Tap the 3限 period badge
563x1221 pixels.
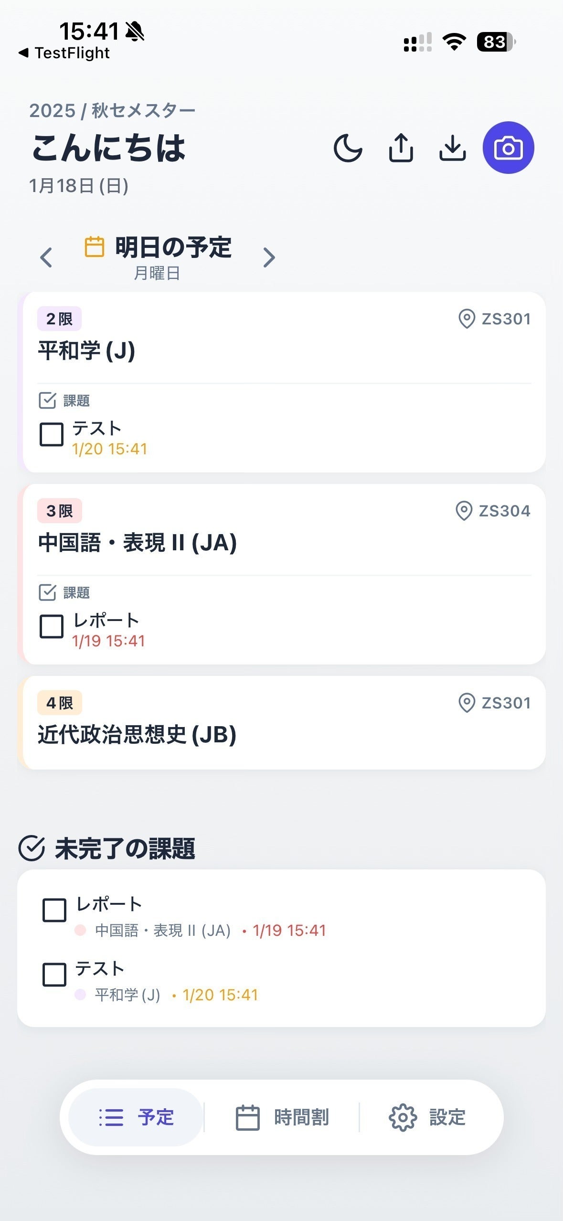[60, 511]
